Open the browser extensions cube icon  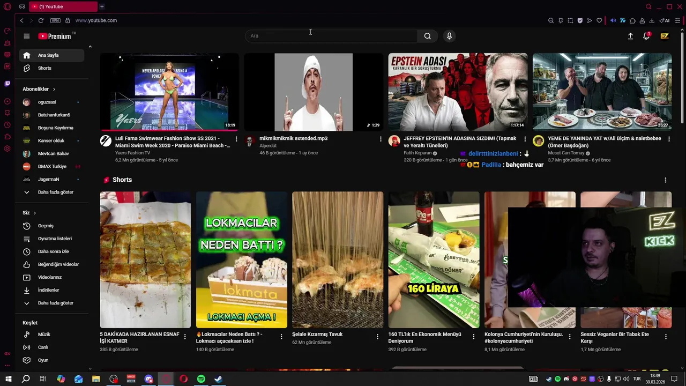click(x=632, y=20)
